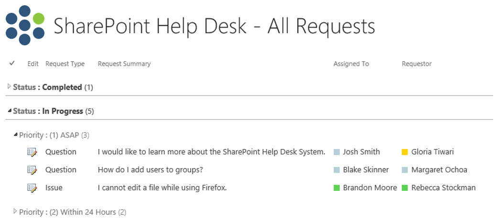Select all items with header checkmark

(x=12, y=63)
